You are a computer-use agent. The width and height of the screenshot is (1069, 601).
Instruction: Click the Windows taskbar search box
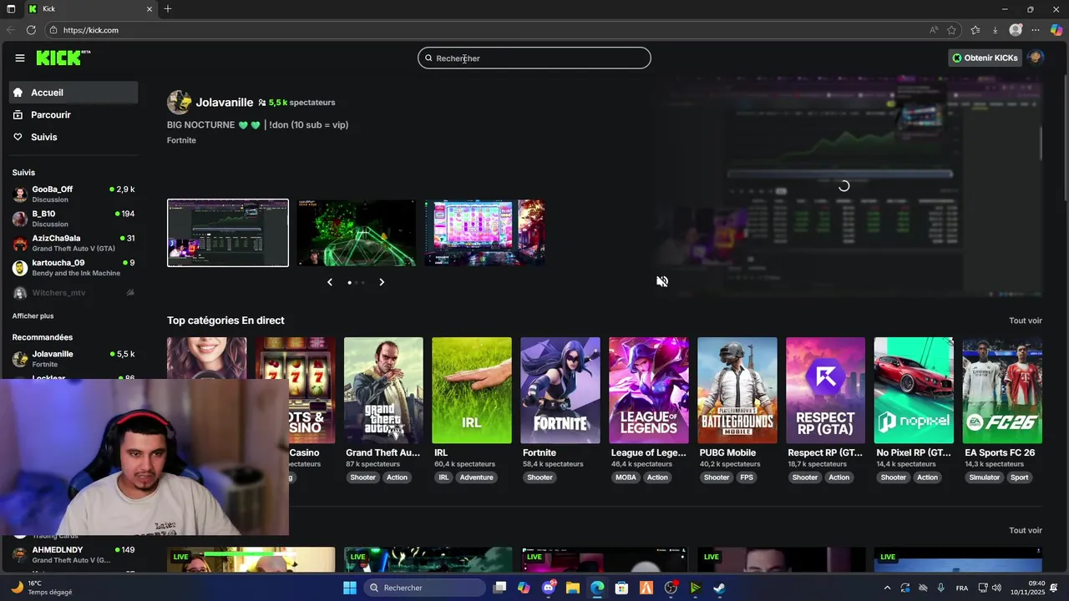[424, 588]
